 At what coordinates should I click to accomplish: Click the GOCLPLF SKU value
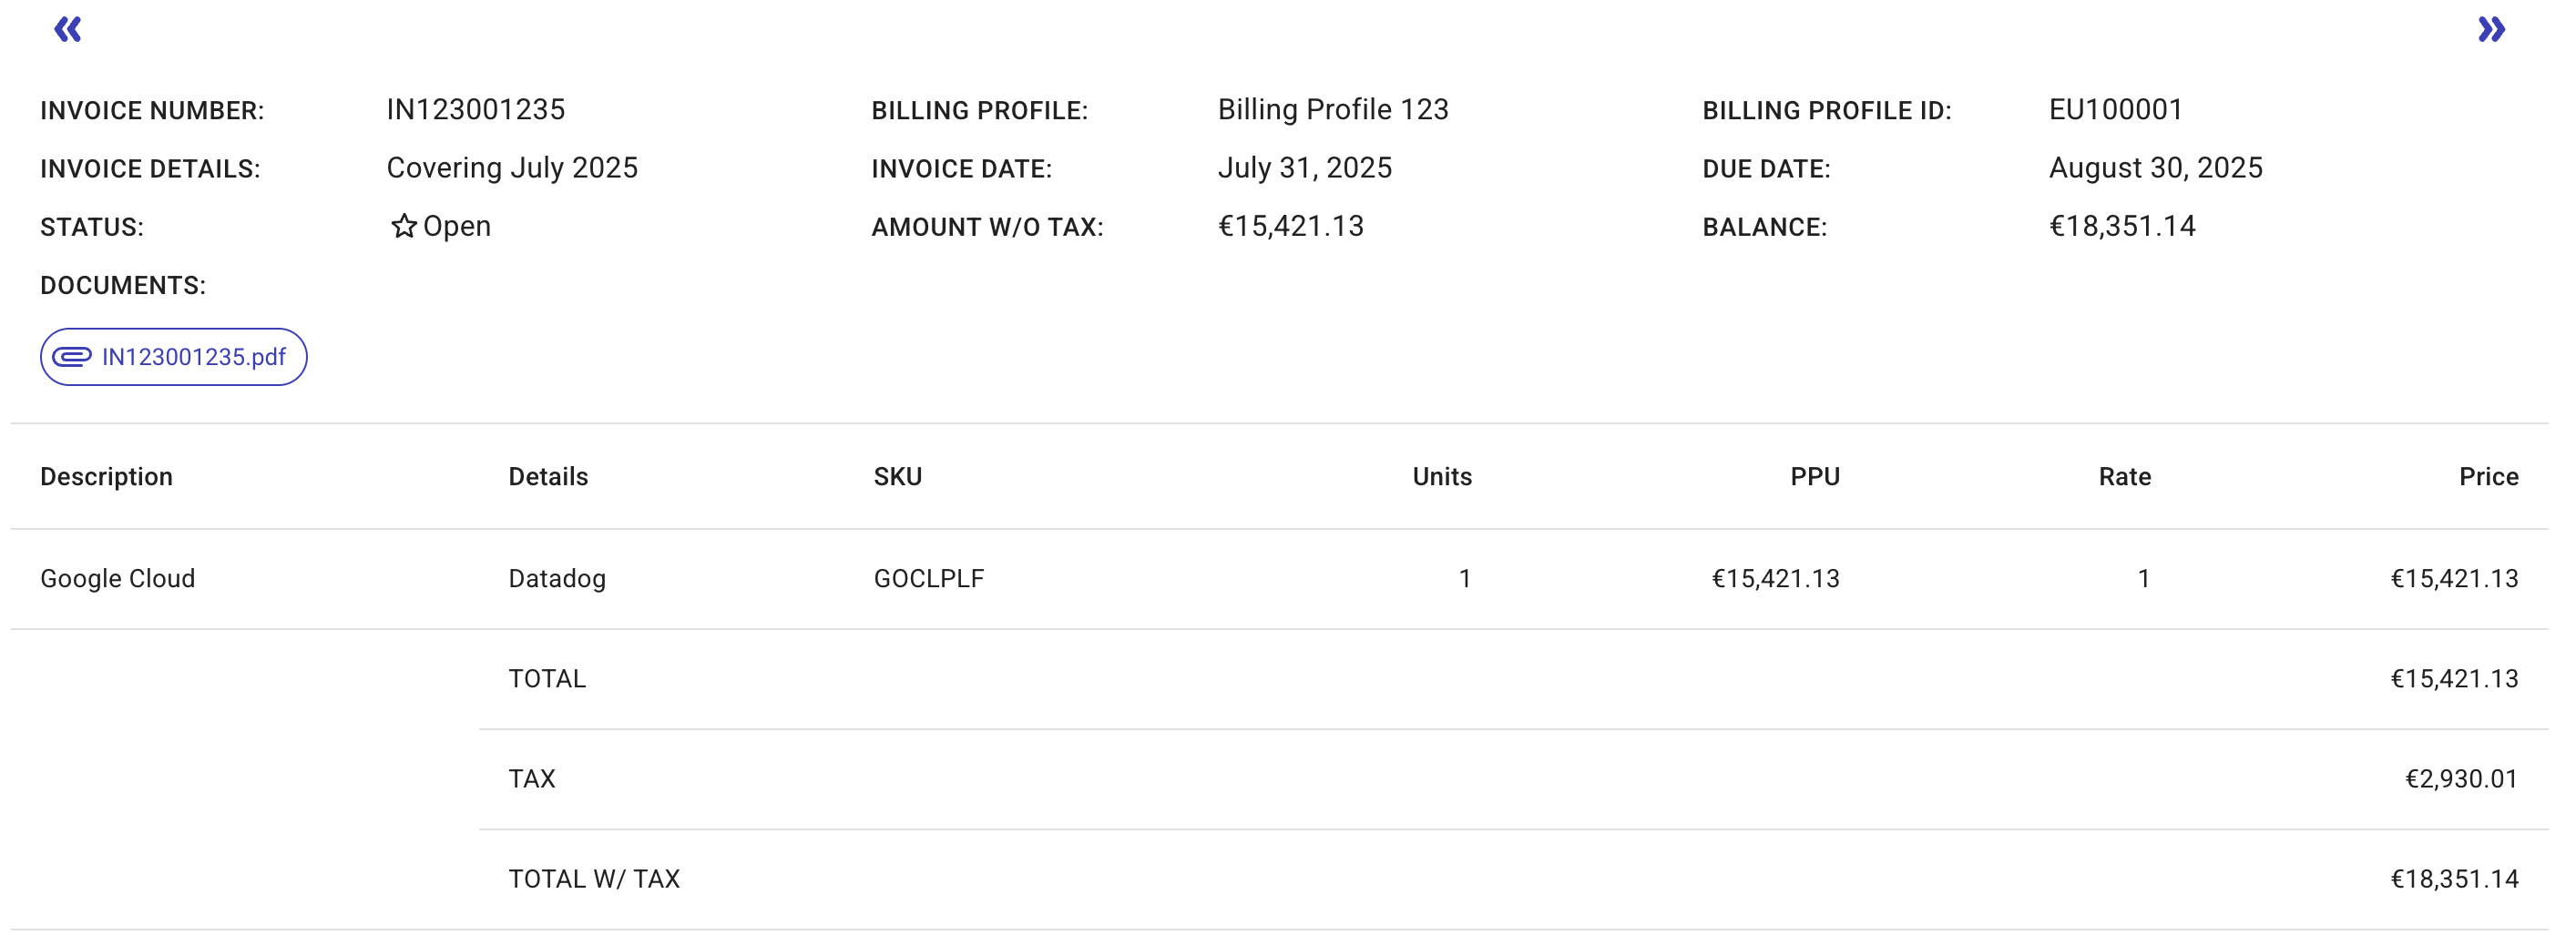928,577
